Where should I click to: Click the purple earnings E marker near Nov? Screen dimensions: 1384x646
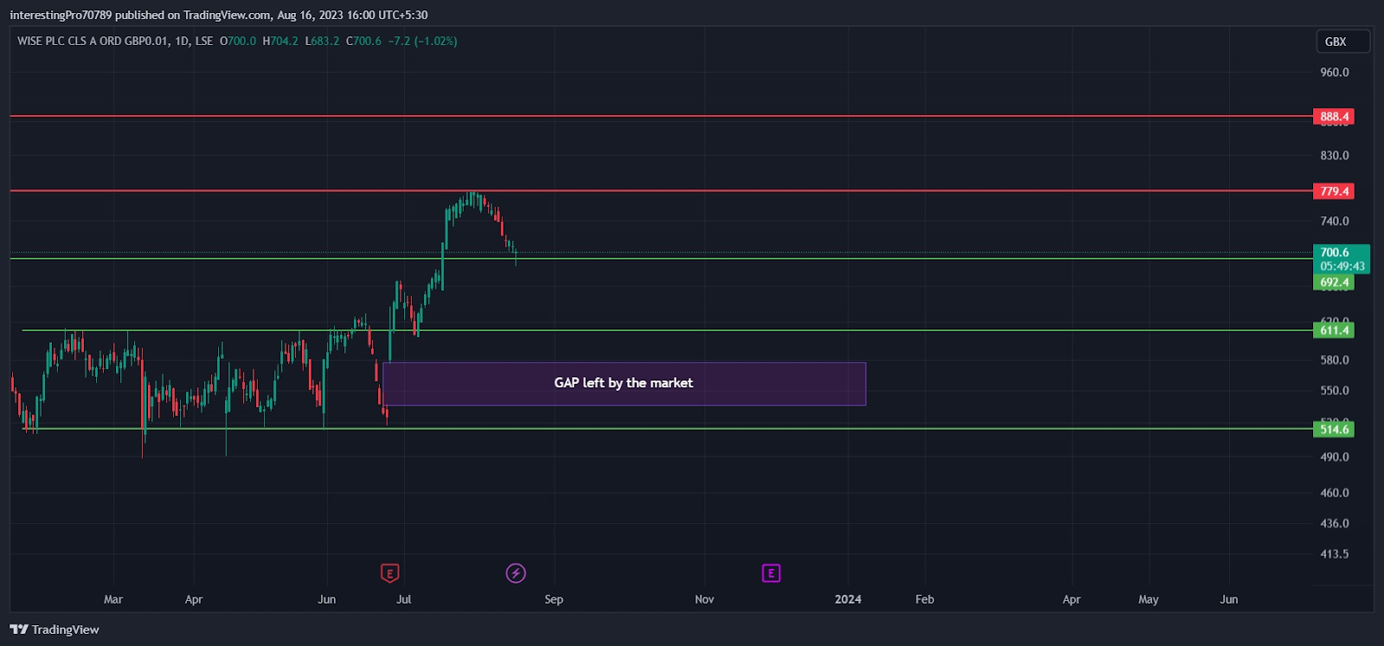(x=771, y=572)
